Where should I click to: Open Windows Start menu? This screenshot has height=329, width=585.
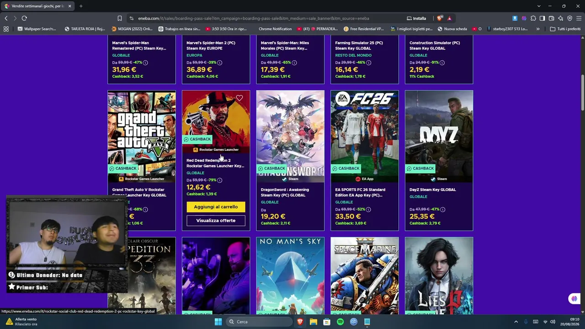point(218,322)
